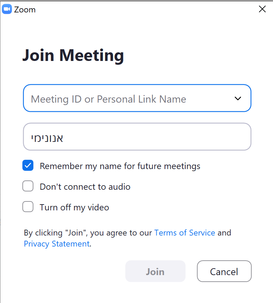The width and height of the screenshot is (273, 303).
Task: Click the "Join Meeting" heading
Action: 73,55
